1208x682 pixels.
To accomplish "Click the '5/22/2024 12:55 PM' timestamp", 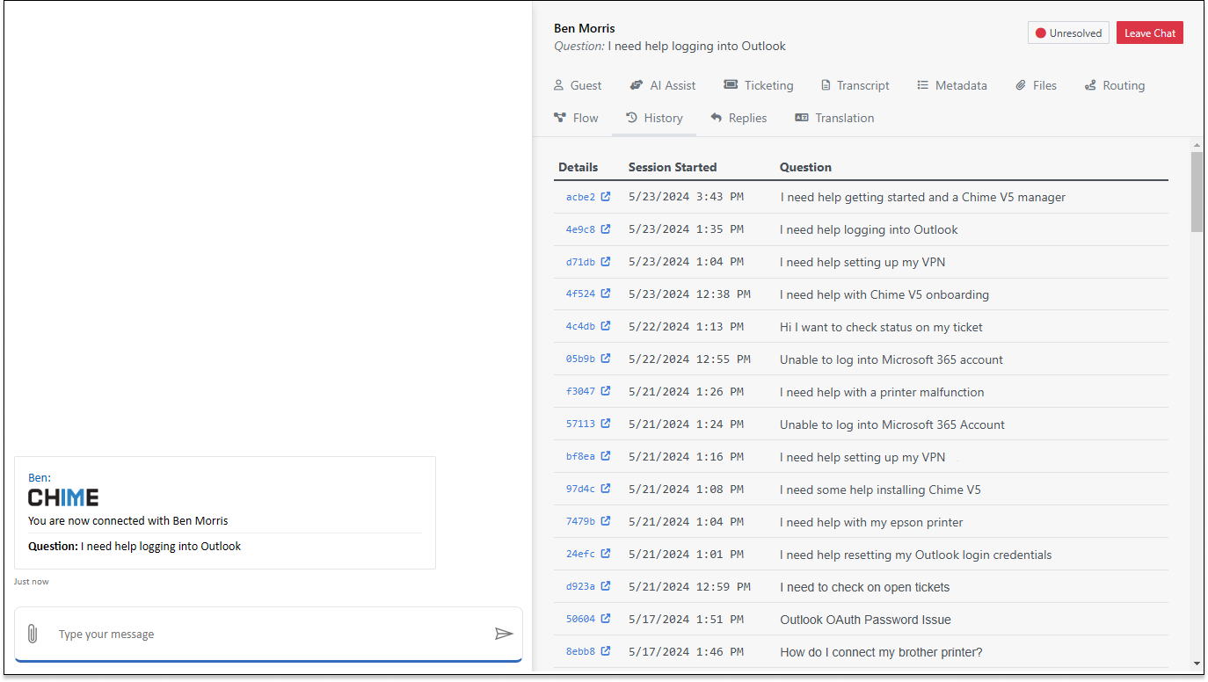I will click(689, 359).
